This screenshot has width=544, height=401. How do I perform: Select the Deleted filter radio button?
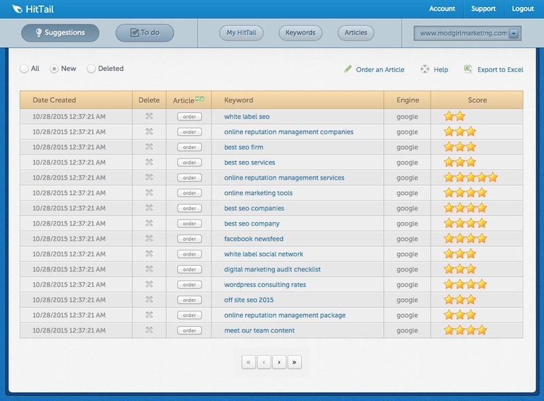pyautogui.click(x=91, y=69)
